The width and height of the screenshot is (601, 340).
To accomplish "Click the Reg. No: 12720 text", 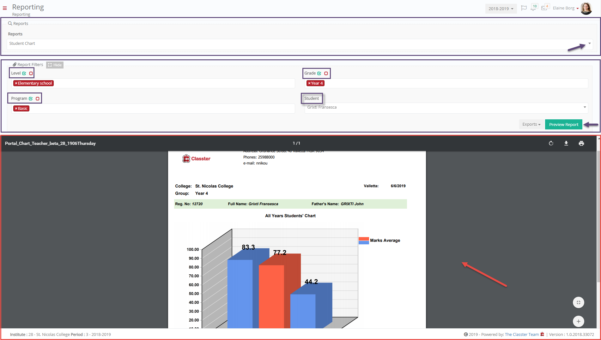I will tap(189, 204).
